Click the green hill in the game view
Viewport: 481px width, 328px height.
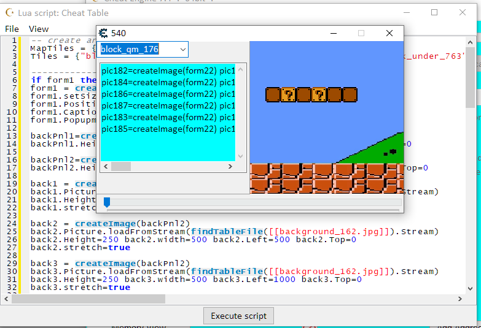[x=381, y=150]
